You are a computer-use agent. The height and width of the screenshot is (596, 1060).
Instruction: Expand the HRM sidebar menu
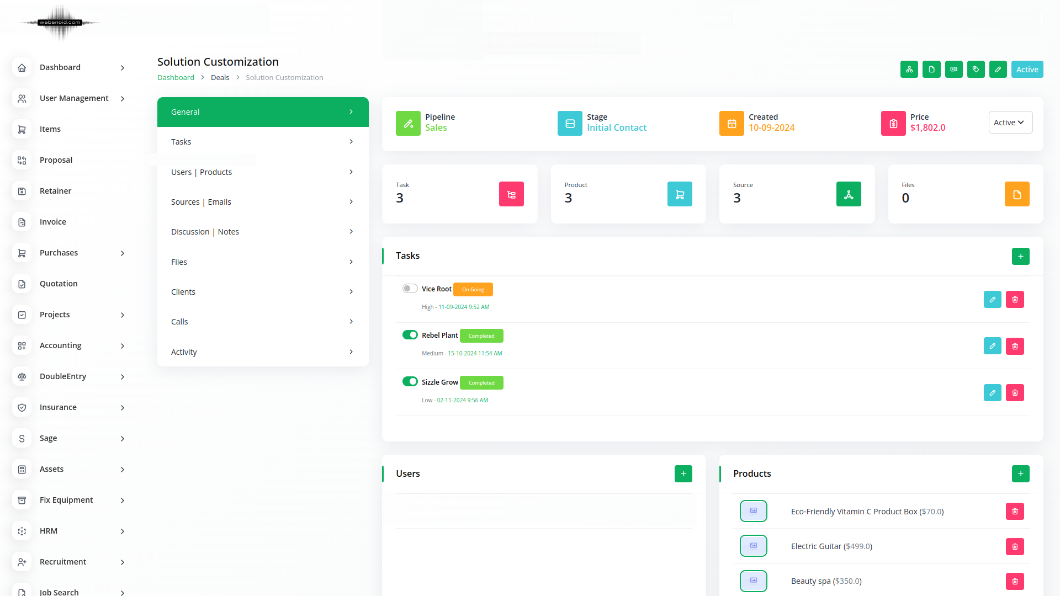[123, 531]
